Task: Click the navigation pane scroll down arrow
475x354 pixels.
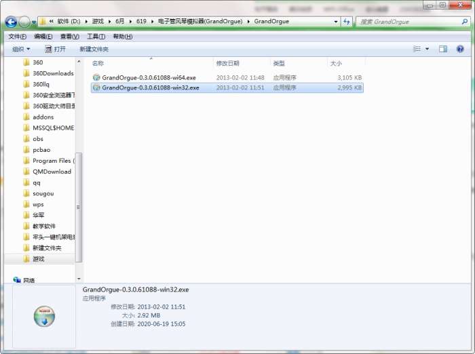Action: click(79, 279)
